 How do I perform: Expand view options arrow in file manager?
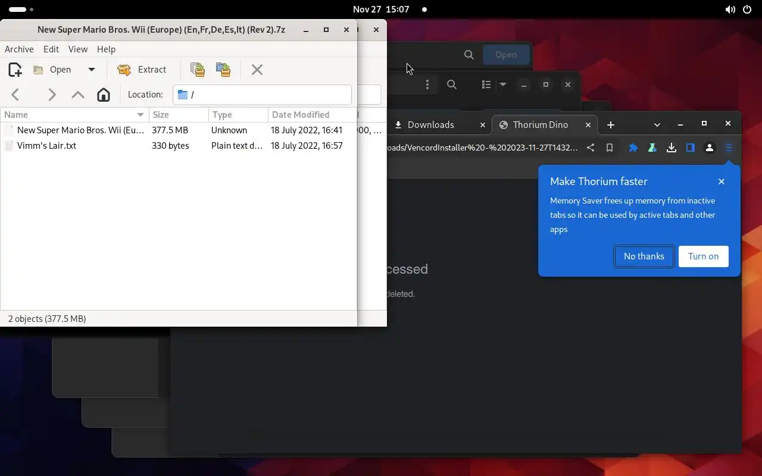[503, 85]
